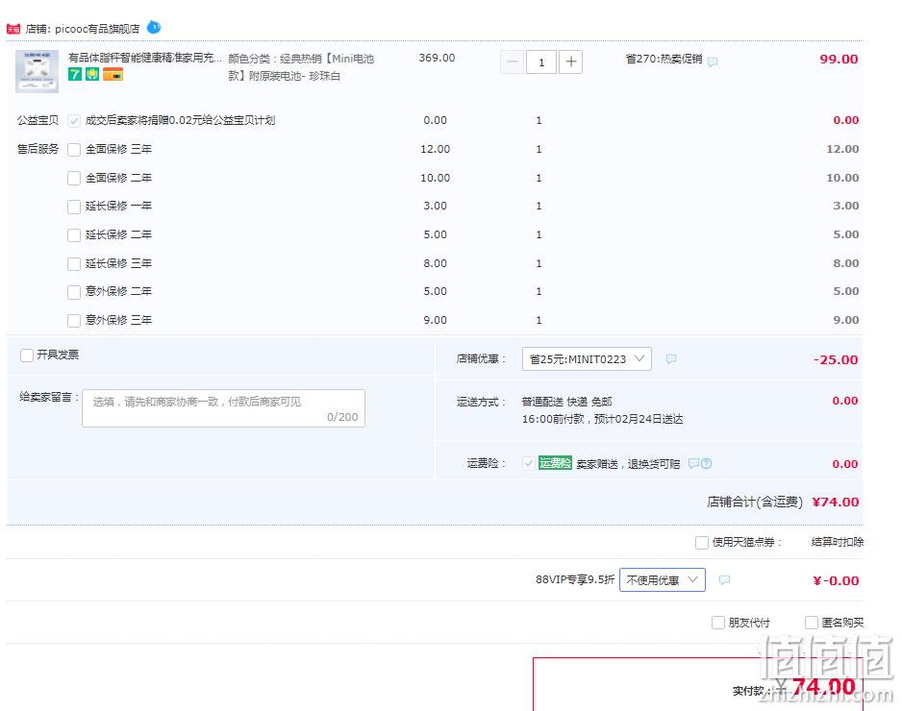Enable 使用天猫点券 checkbox
The width and height of the screenshot is (902, 711).
tap(702, 543)
